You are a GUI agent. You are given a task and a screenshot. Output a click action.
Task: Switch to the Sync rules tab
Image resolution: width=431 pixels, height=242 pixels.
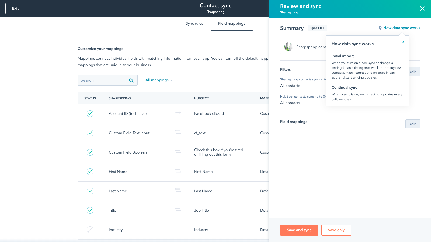pos(194,24)
